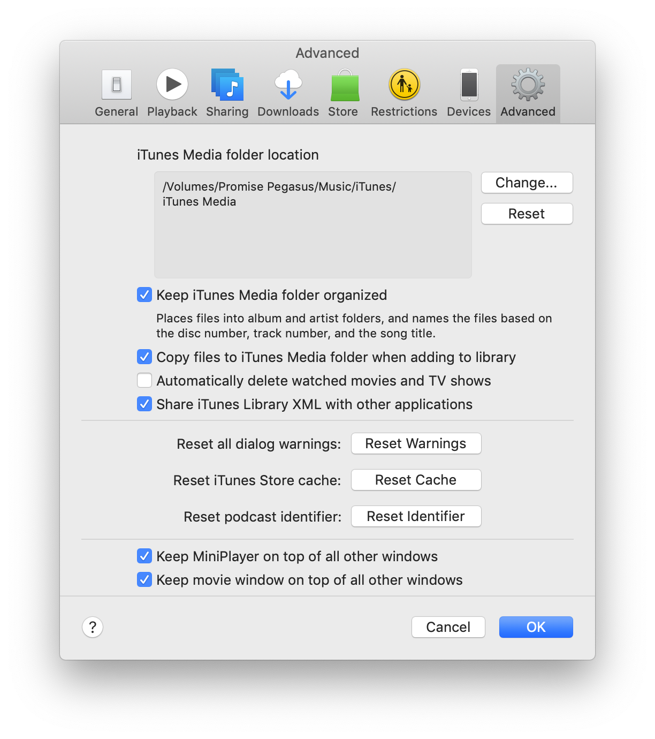Enable Automatically delete watched movies and TV shows
Image resolution: width=655 pixels, height=739 pixels.
coord(144,380)
